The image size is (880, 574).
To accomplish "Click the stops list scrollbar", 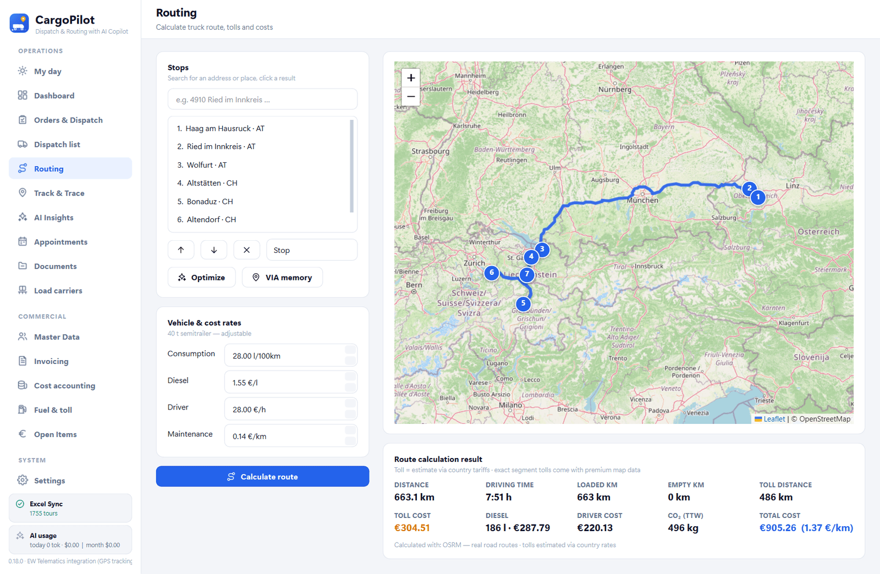I will pyautogui.click(x=351, y=166).
